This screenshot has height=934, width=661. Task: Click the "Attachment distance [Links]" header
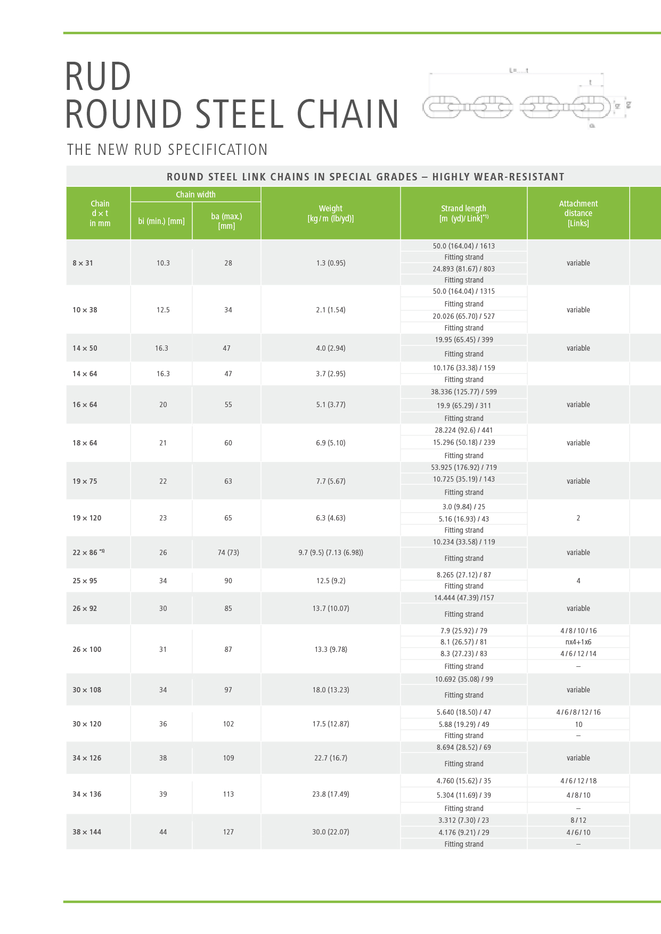coord(578,213)
